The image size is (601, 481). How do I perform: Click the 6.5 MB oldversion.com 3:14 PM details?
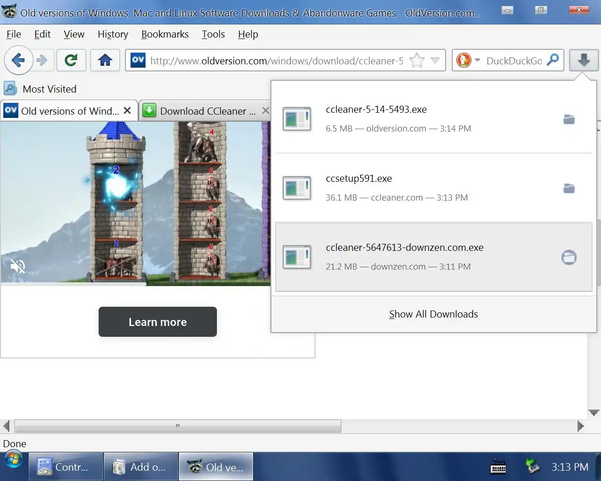coord(398,128)
